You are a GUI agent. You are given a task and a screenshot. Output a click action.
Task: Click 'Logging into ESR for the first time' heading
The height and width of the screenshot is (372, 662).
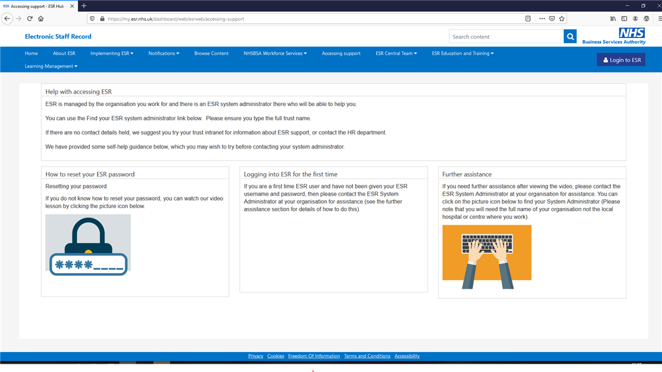290,174
